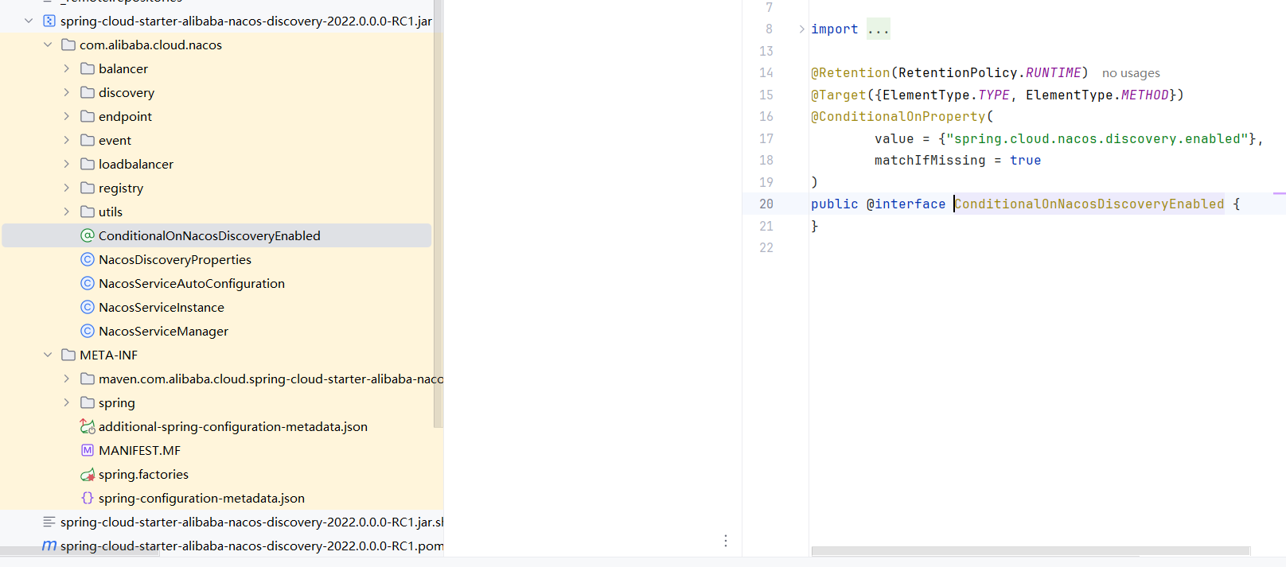Image resolution: width=1286 pixels, height=567 pixels.
Task: Click the editor horizontal scrollbar
Action: [x=1031, y=551]
